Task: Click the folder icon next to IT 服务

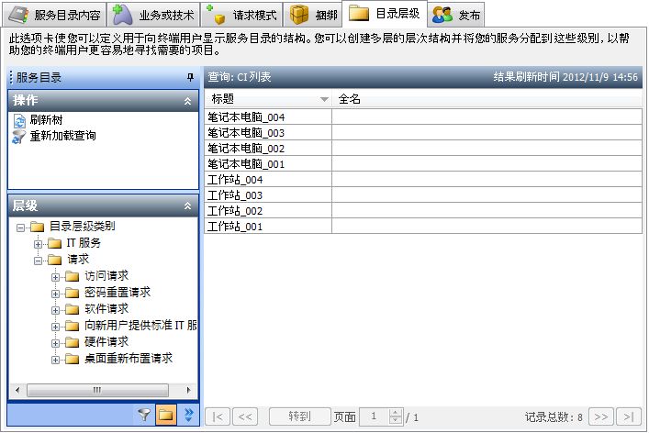Action: (x=55, y=243)
